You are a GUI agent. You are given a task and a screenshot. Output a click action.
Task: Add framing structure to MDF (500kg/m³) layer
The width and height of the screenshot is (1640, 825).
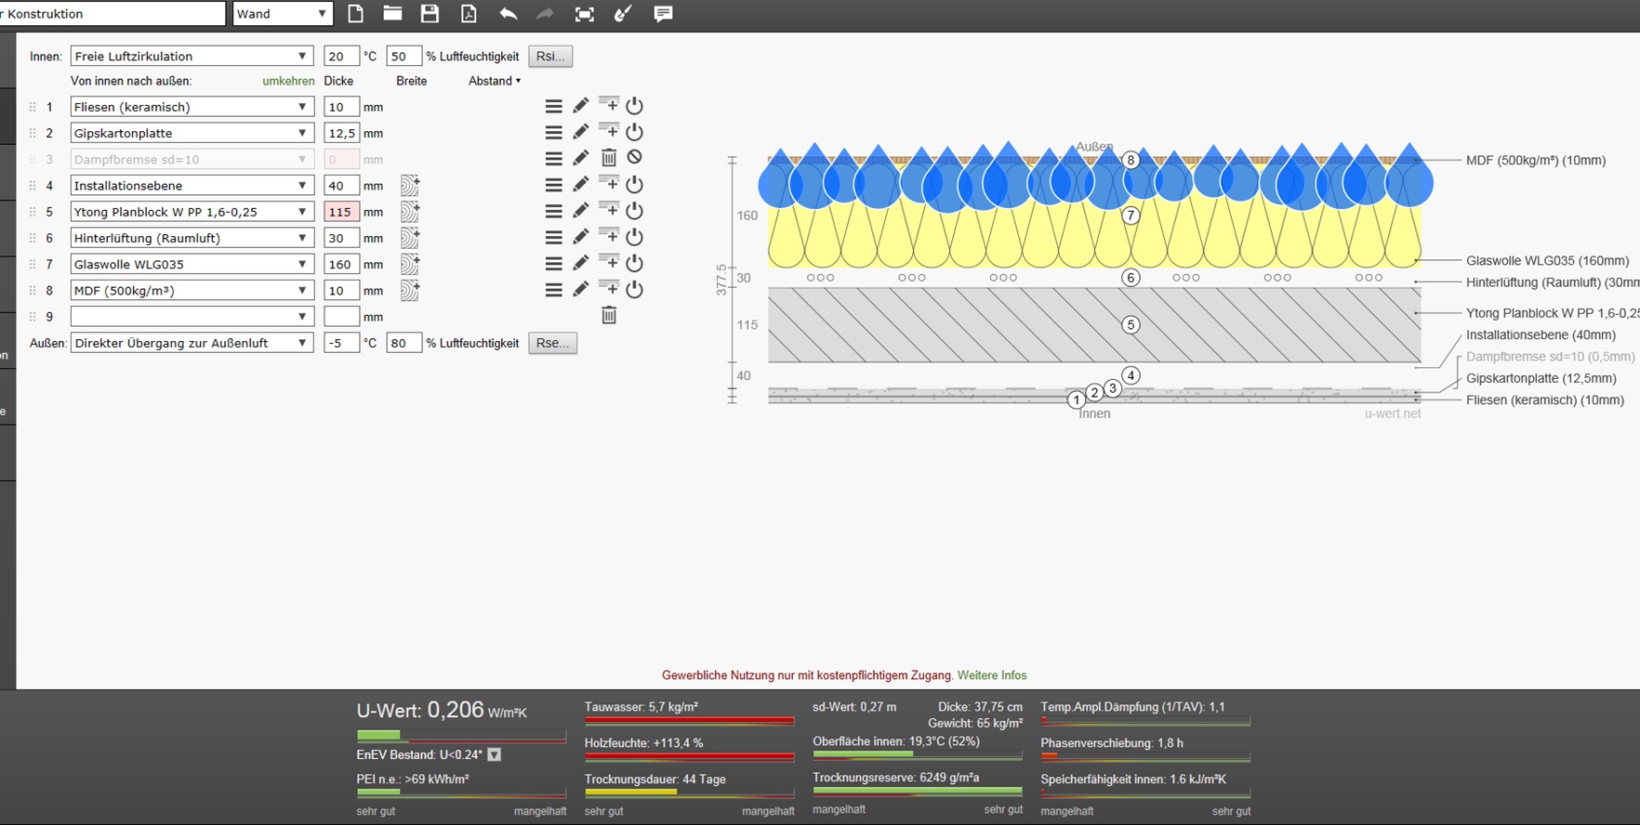[410, 290]
